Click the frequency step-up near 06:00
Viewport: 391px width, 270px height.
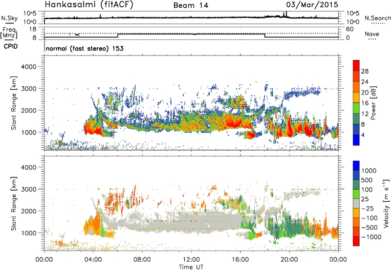pyautogui.click(x=118, y=35)
